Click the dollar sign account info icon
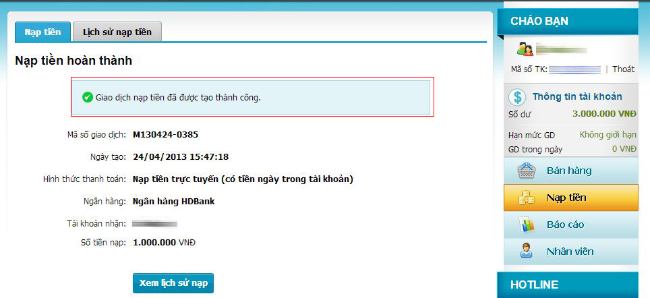 517,97
